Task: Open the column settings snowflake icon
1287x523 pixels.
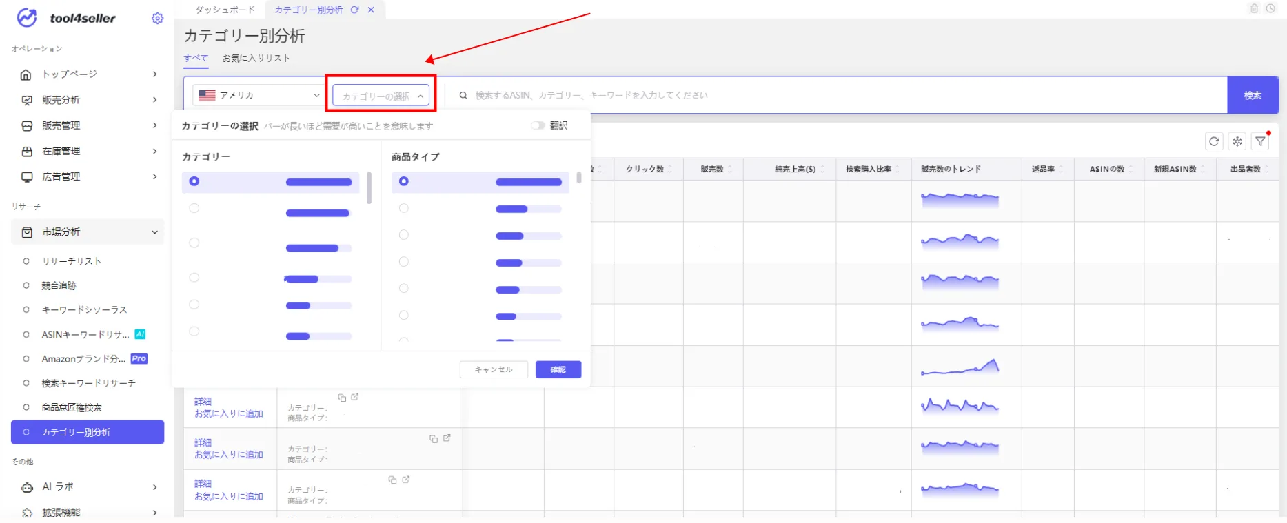Action: [x=1237, y=141]
